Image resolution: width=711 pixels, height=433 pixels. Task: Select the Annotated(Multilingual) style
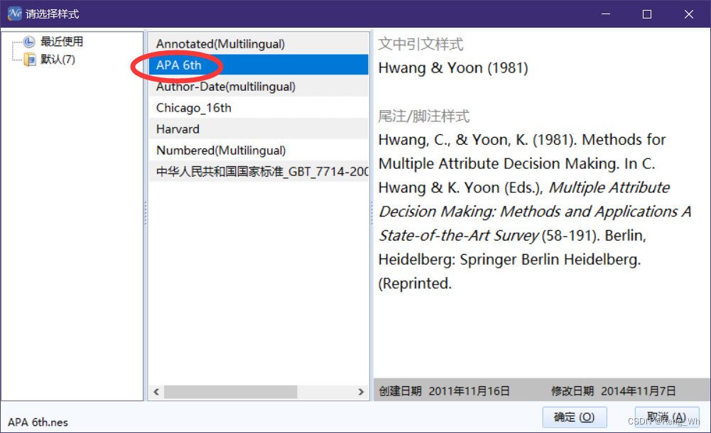pos(259,44)
